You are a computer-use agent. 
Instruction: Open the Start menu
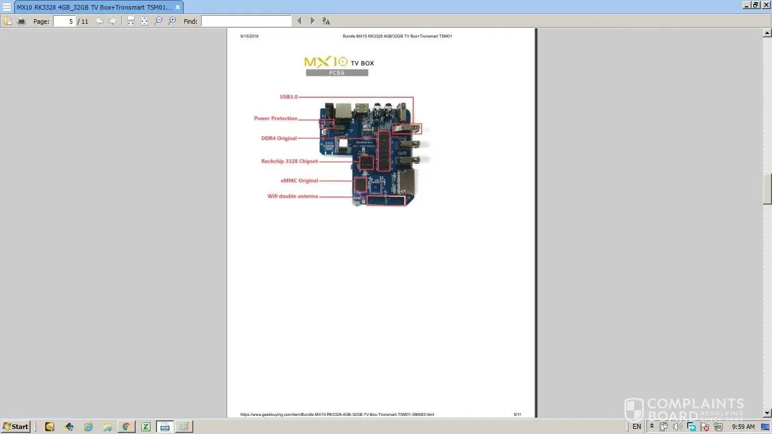pos(16,427)
